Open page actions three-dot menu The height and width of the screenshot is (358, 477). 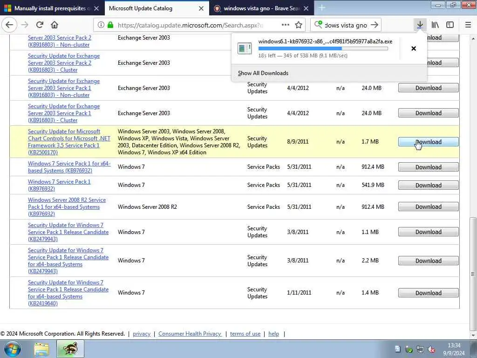tap(286, 25)
